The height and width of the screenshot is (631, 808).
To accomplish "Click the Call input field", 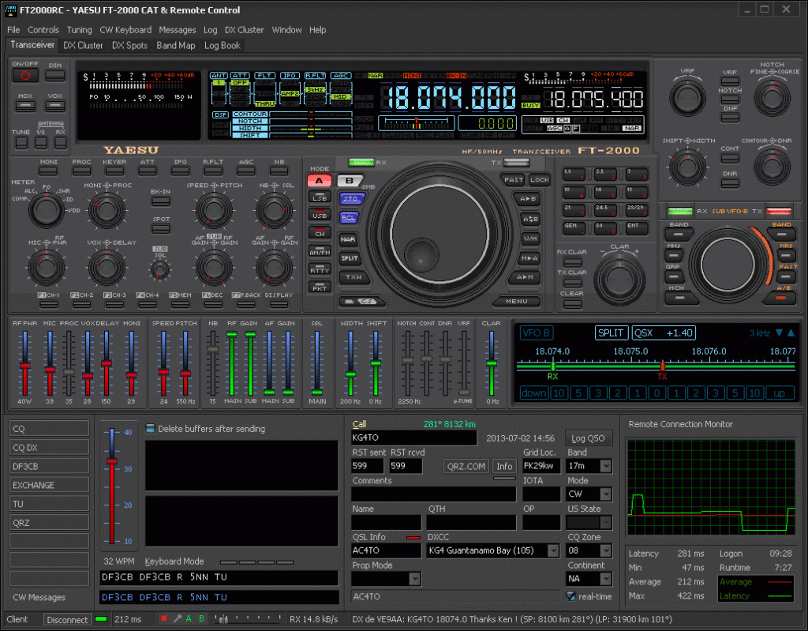I will [x=414, y=438].
